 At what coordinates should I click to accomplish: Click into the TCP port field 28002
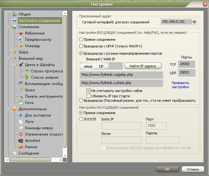[187, 64]
